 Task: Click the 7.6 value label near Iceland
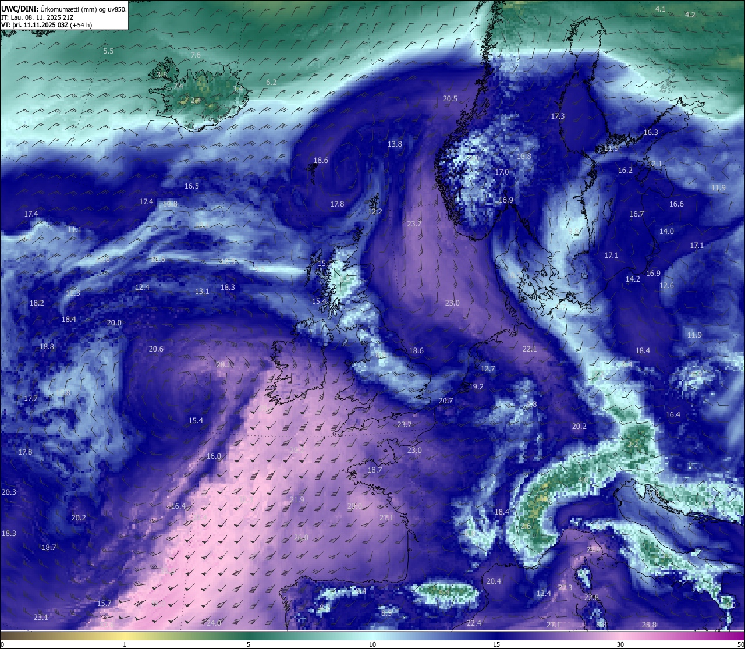(196, 55)
